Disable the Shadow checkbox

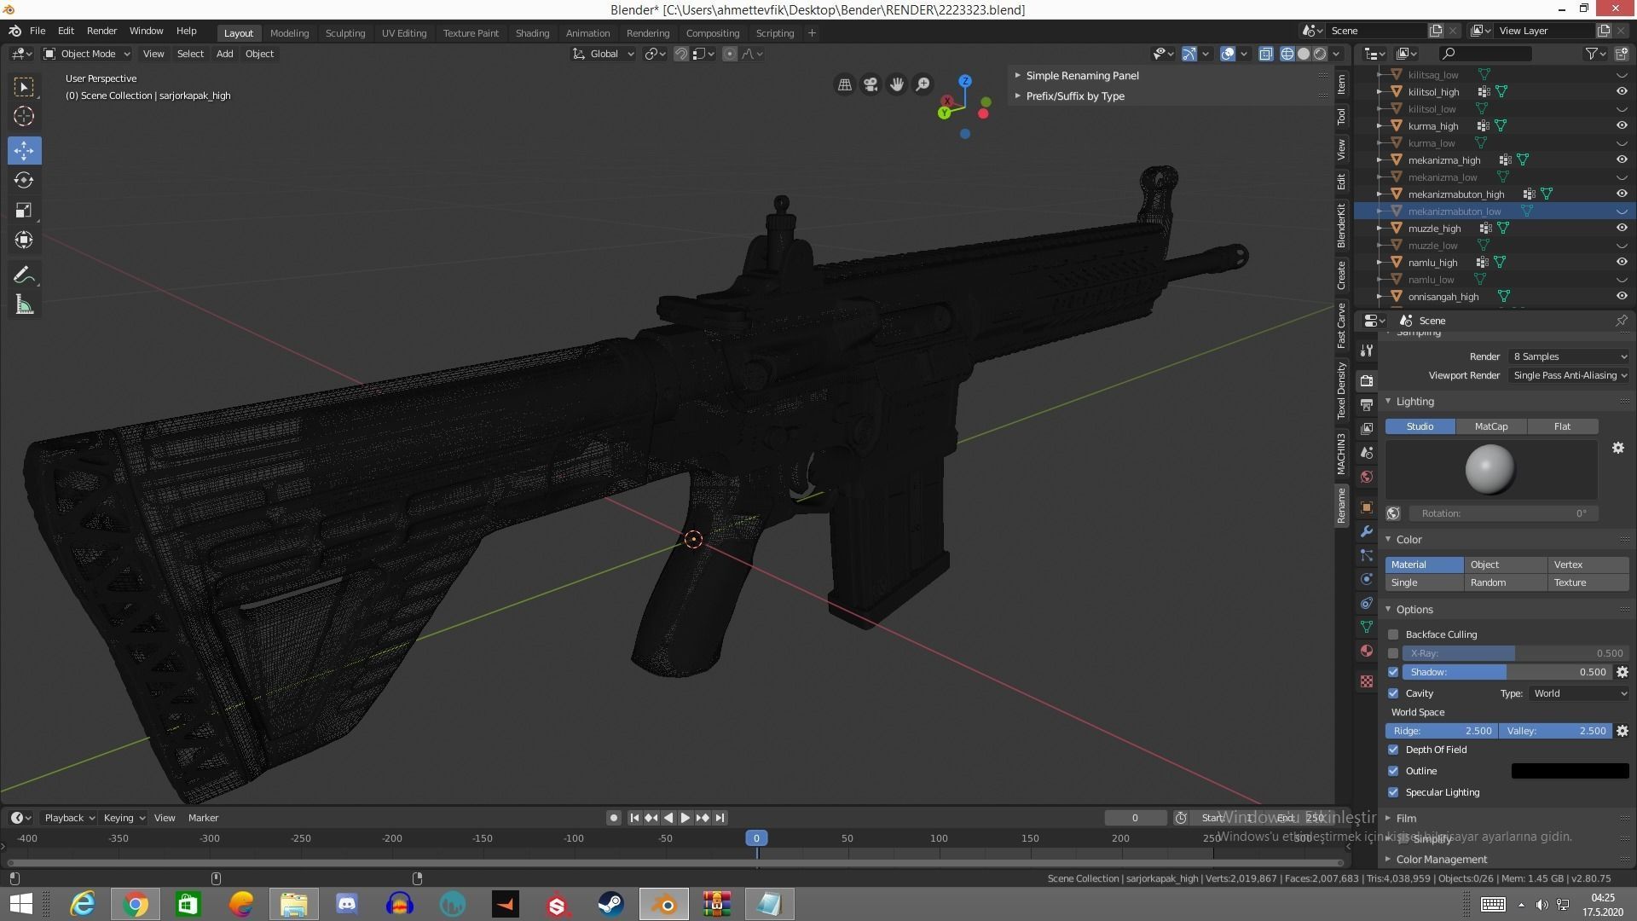(x=1393, y=672)
